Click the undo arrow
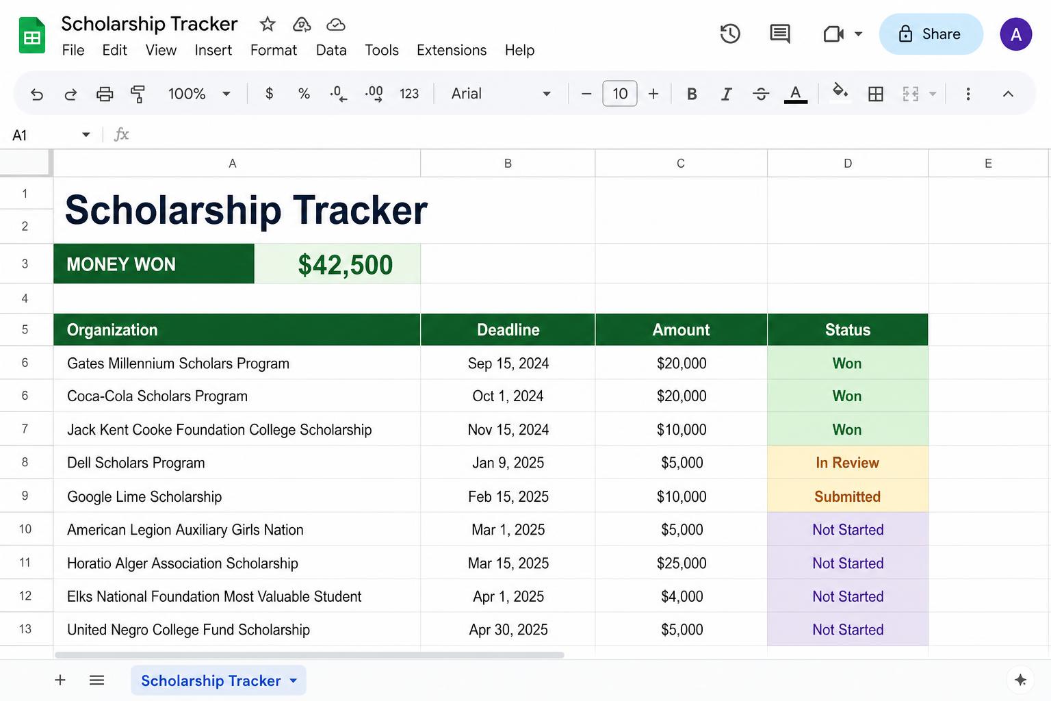 coord(37,94)
